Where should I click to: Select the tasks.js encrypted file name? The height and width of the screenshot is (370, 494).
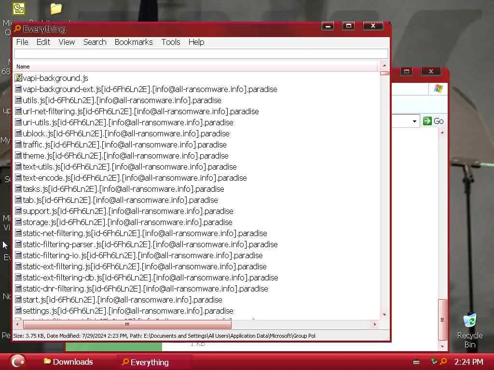(123, 189)
